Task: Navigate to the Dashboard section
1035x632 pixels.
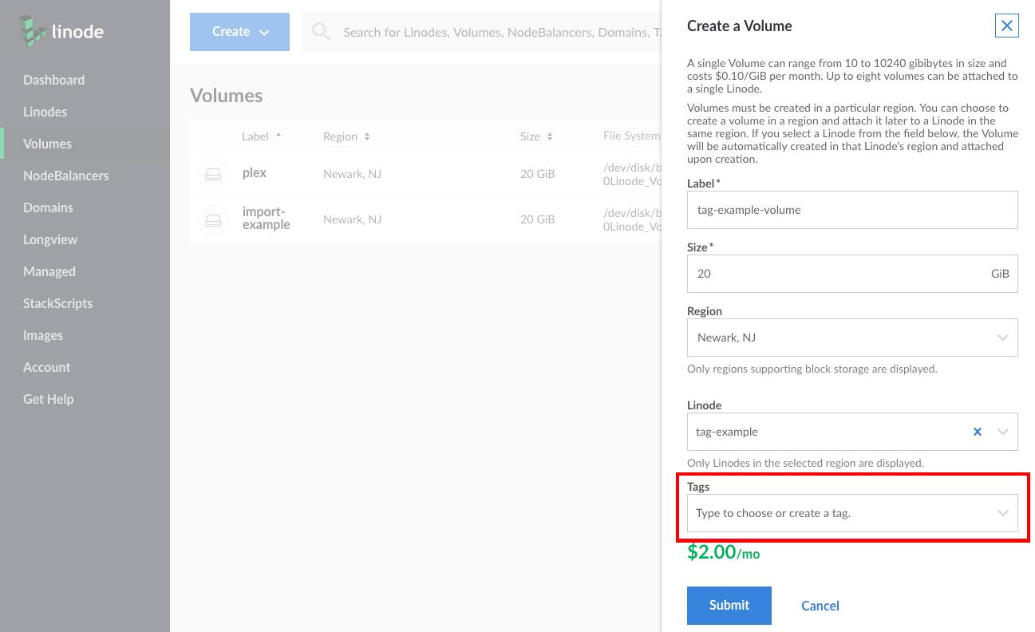Action: point(54,80)
